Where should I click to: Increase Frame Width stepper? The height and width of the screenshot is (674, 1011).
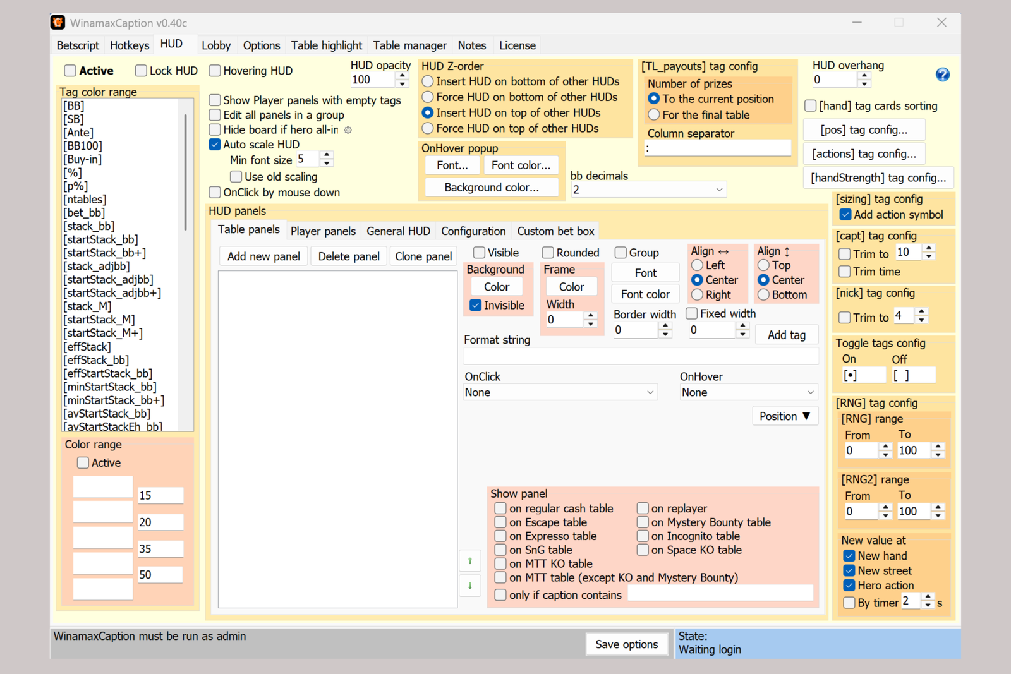point(591,316)
